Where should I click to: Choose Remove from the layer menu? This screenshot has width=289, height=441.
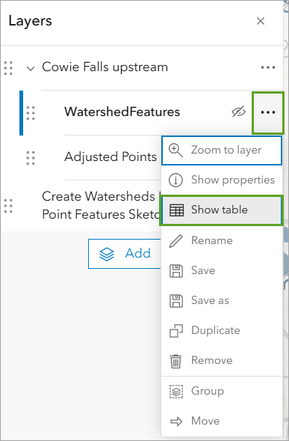222,361
